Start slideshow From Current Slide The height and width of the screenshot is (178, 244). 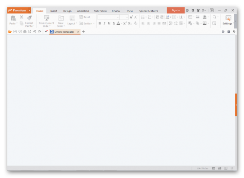pyautogui.click(x=46, y=21)
